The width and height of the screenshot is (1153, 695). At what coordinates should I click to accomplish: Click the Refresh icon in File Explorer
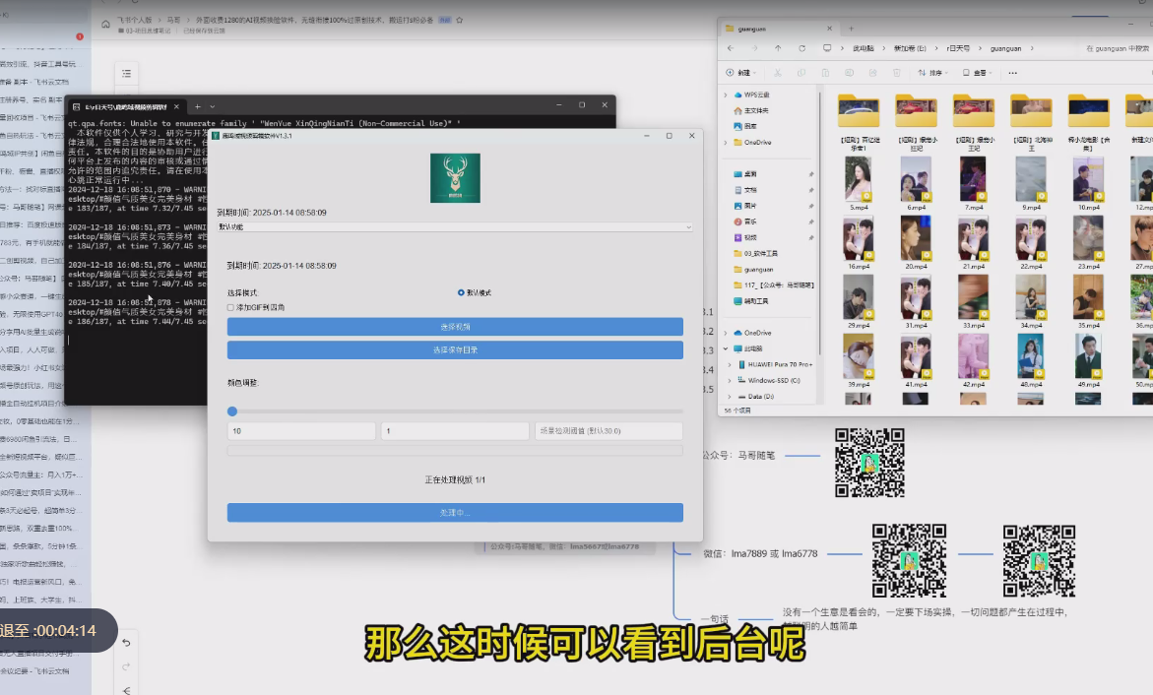[801, 47]
